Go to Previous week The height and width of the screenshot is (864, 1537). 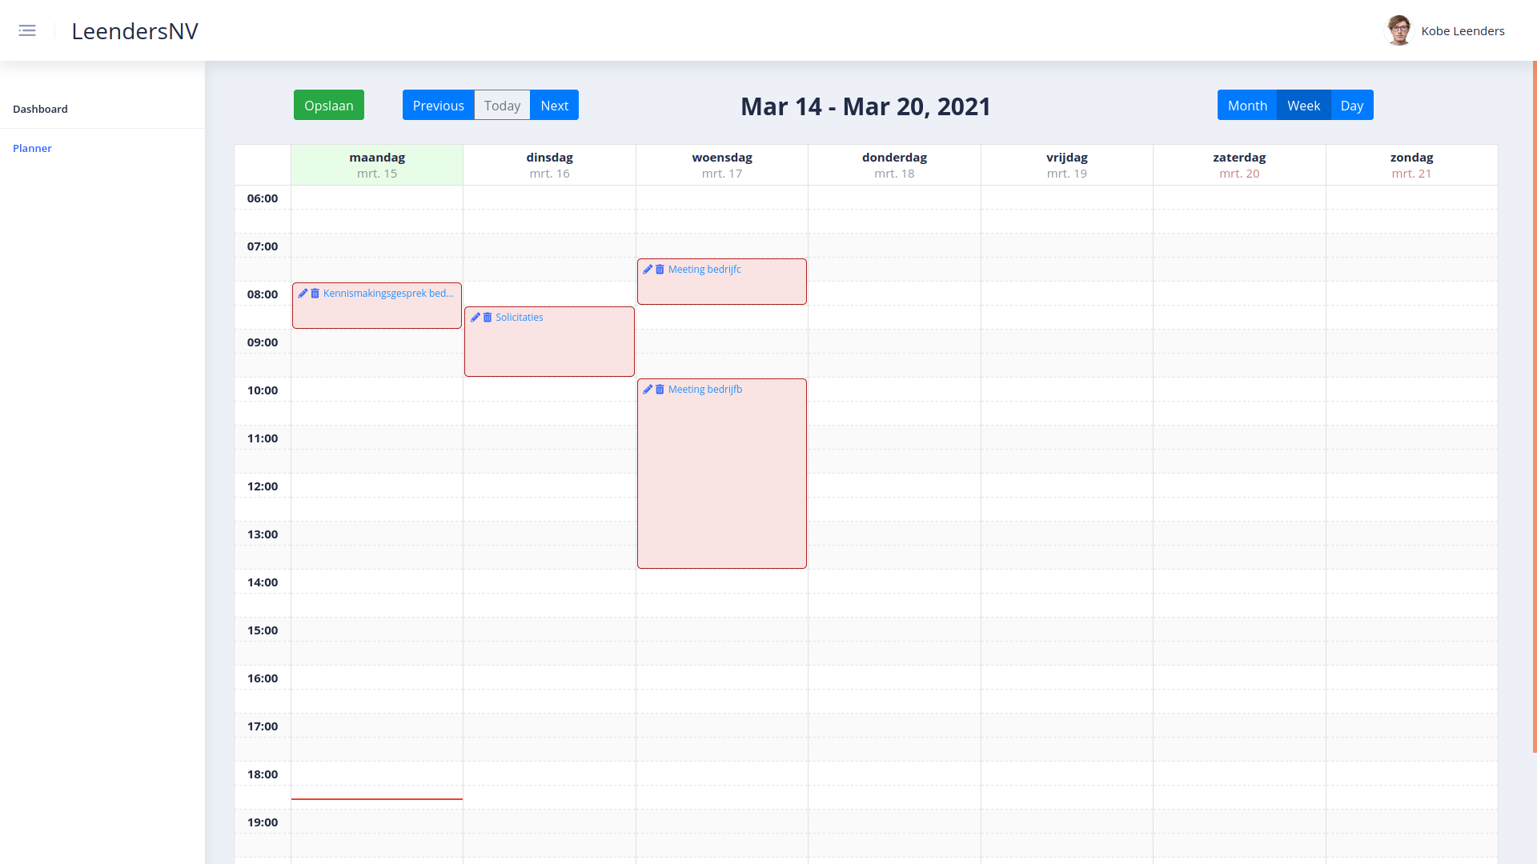(x=438, y=106)
